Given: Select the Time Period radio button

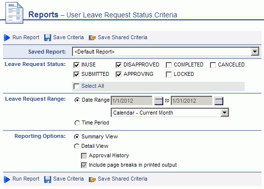Looking at the screenshot, I should coord(77,123).
